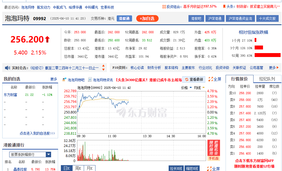Click the 均线 orange legend marker
The image size is (282, 171).
point(204,87)
